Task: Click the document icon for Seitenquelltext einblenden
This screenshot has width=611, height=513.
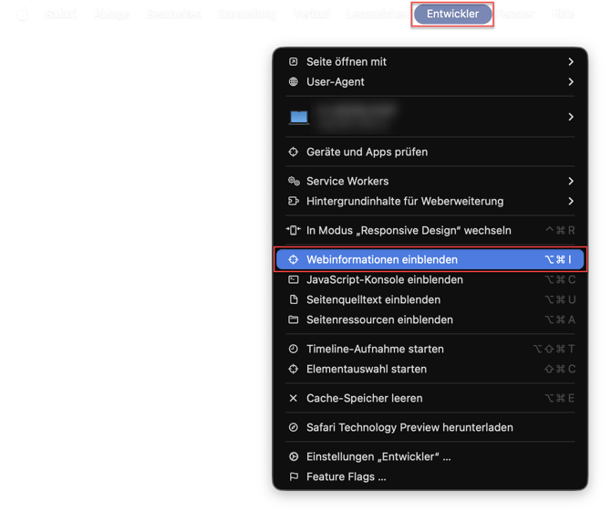Action: pyautogui.click(x=294, y=299)
